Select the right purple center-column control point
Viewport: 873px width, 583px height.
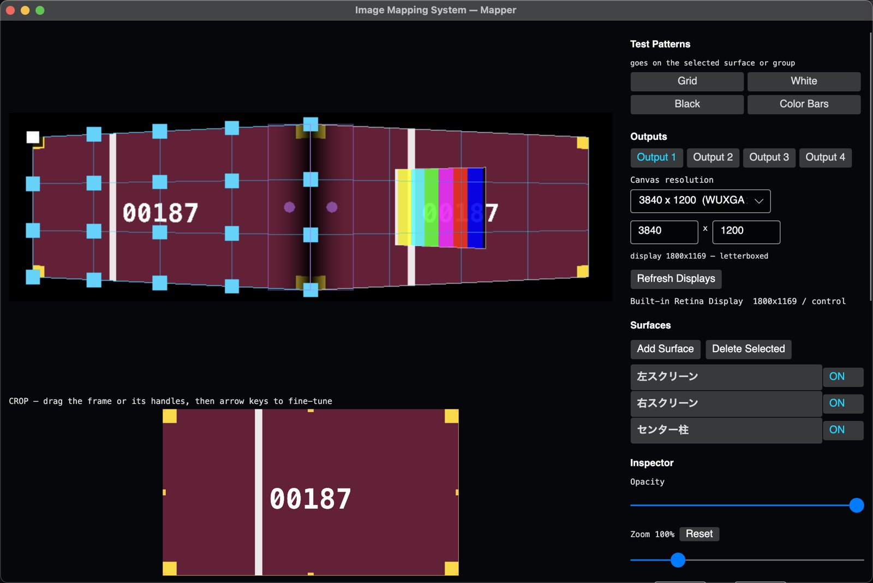point(332,207)
